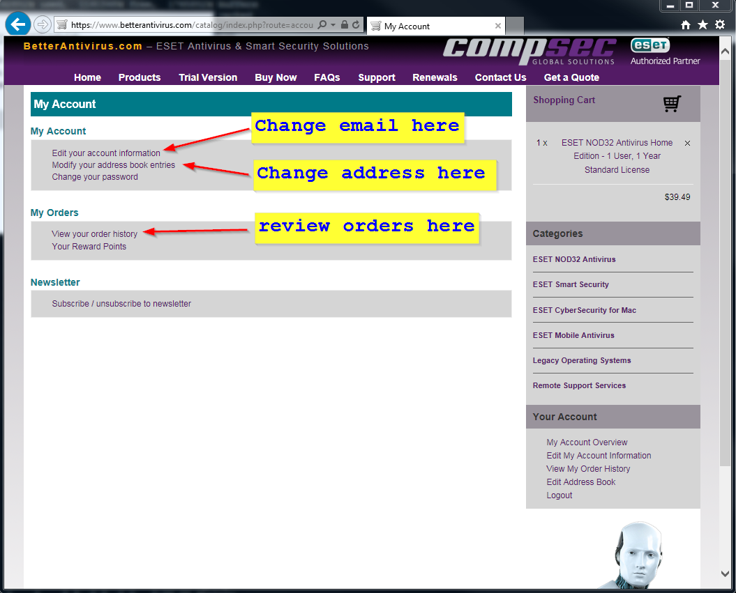Open the Home menu item
Image resolution: width=736 pixels, height=593 pixels.
87,77
